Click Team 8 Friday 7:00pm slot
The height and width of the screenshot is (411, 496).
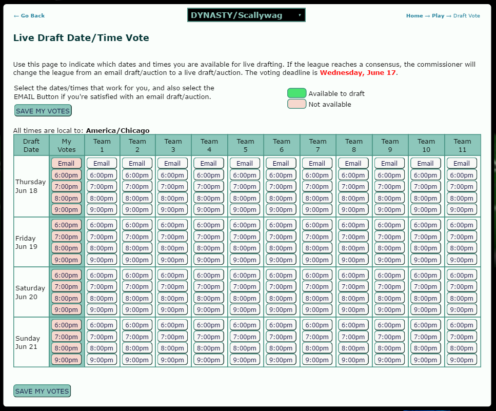coord(353,237)
